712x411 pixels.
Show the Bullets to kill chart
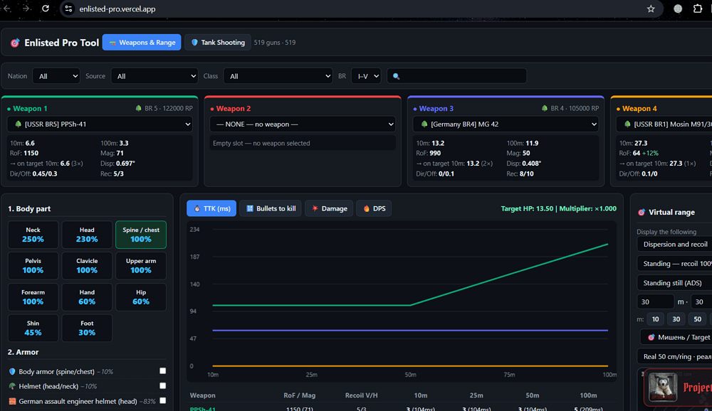(x=271, y=208)
